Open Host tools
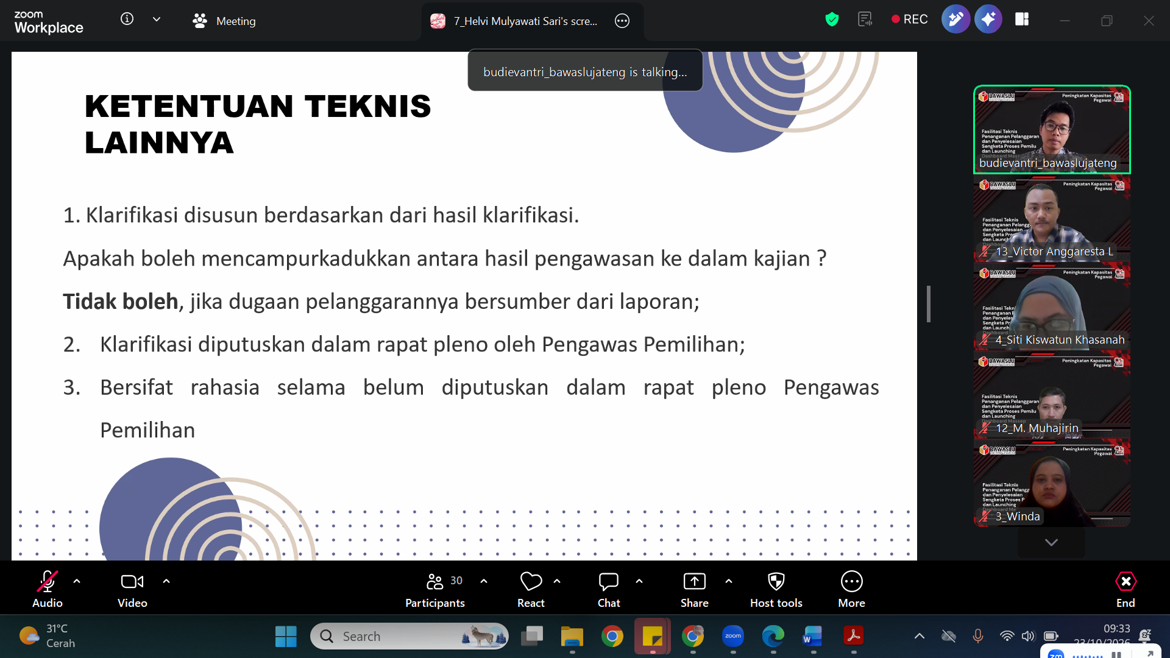The width and height of the screenshot is (1170, 658). point(776,589)
